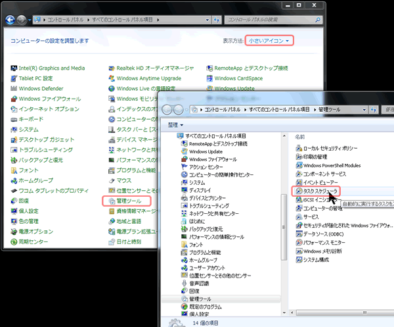Open the 整理 dropdown menu
The width and height of the screenshot is (394, 327).
tap(175, 125)
